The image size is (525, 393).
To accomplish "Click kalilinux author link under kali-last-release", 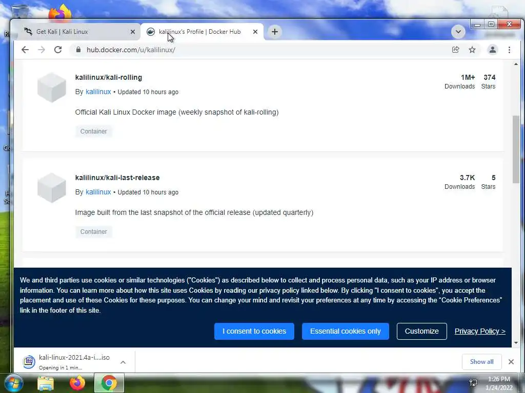I will pyautogui.click(x=98, y=192).
